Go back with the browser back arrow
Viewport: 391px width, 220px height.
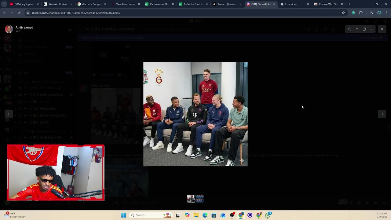[4, 13]
